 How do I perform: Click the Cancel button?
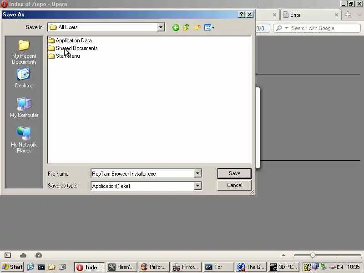234,185
